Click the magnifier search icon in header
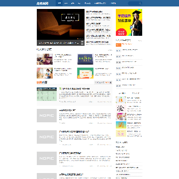The image size is (179, 179). [140, 3]
